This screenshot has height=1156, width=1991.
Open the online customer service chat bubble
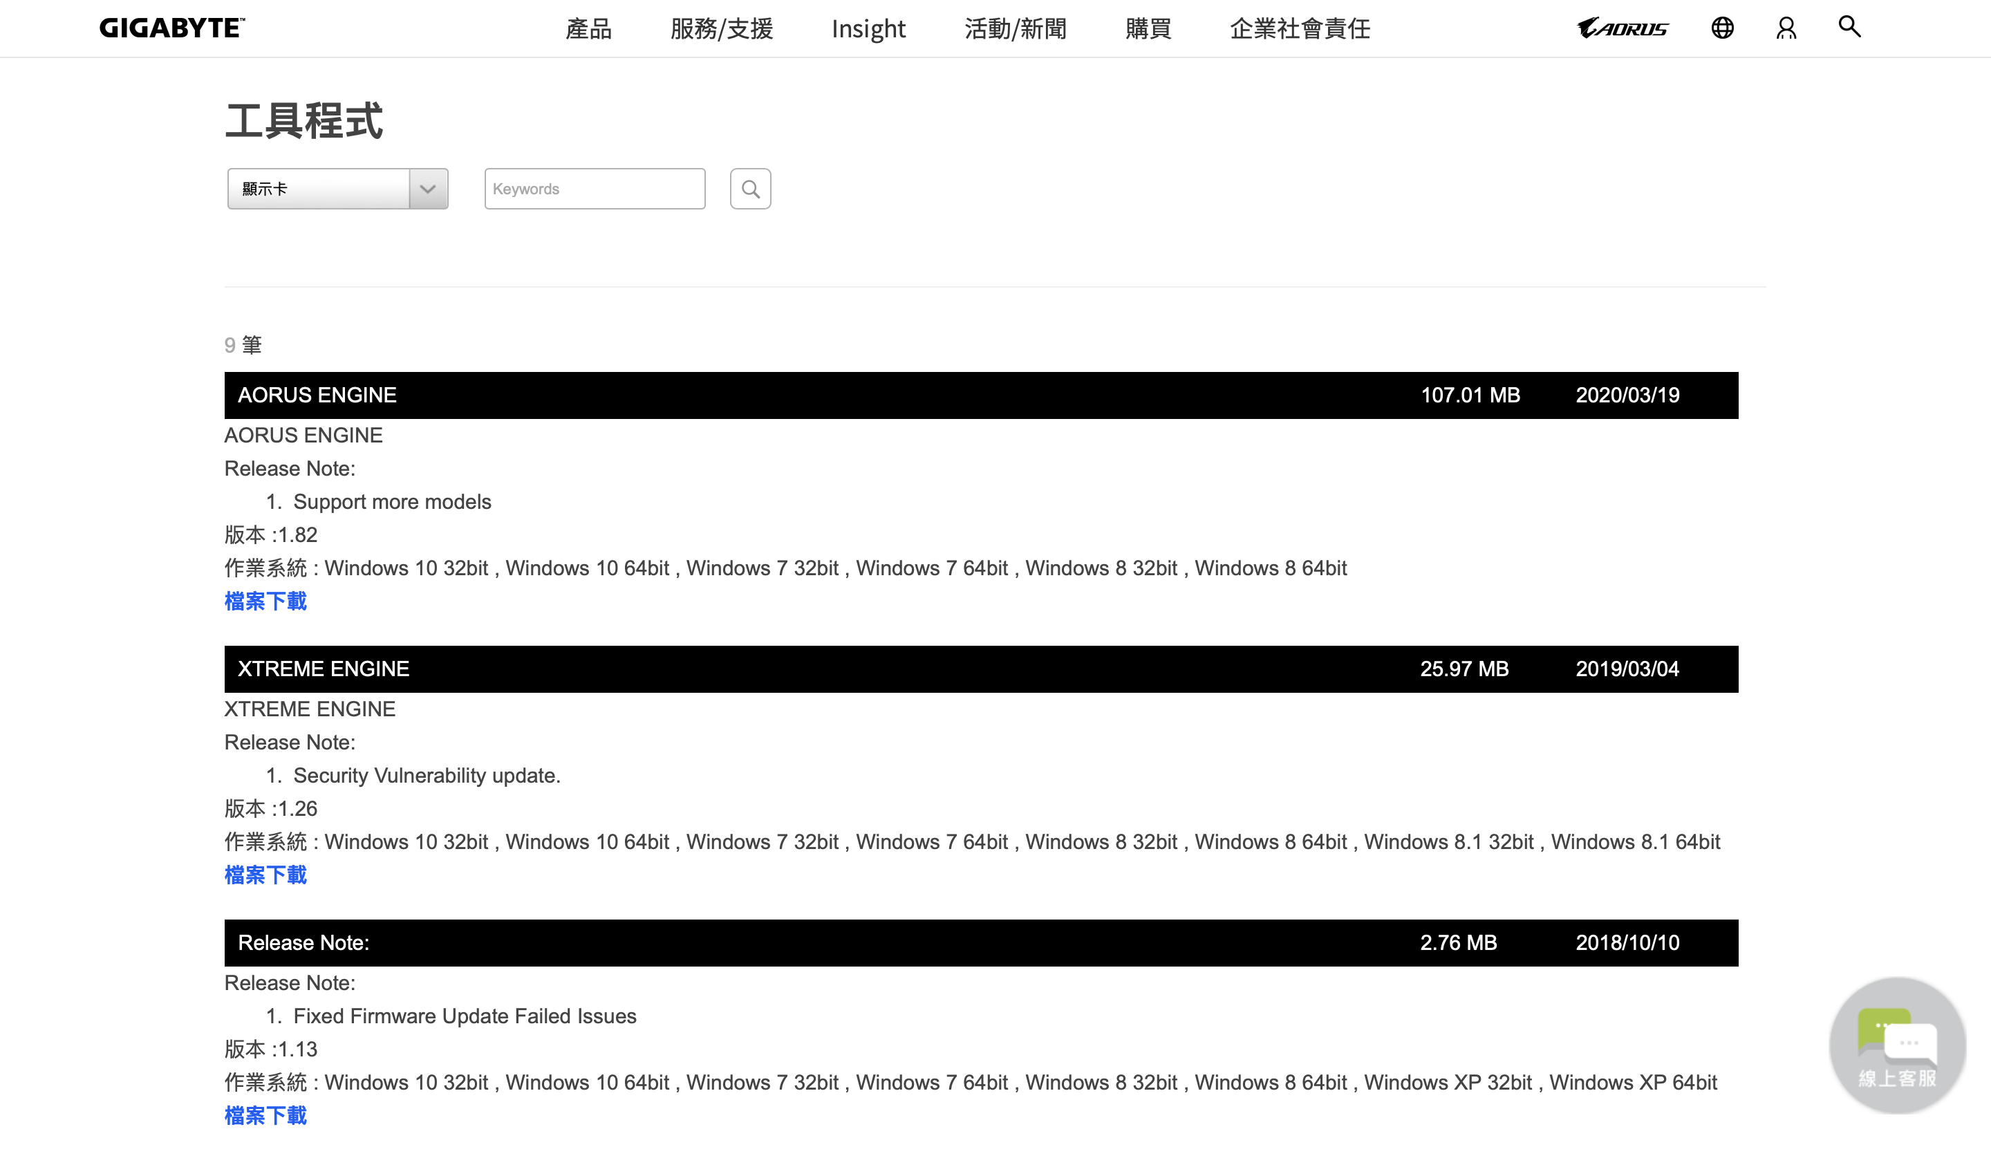pyautogui.click(x=1898, y=1045)
